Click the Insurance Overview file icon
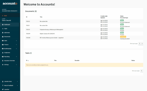Image resolution: width=147 pixels, height=91 pixels. tap(3, 61)
